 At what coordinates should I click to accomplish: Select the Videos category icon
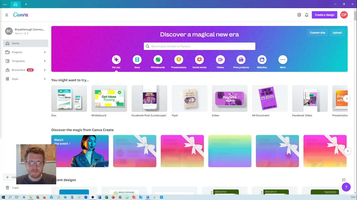pyautogui.click(x=220, y=59)
